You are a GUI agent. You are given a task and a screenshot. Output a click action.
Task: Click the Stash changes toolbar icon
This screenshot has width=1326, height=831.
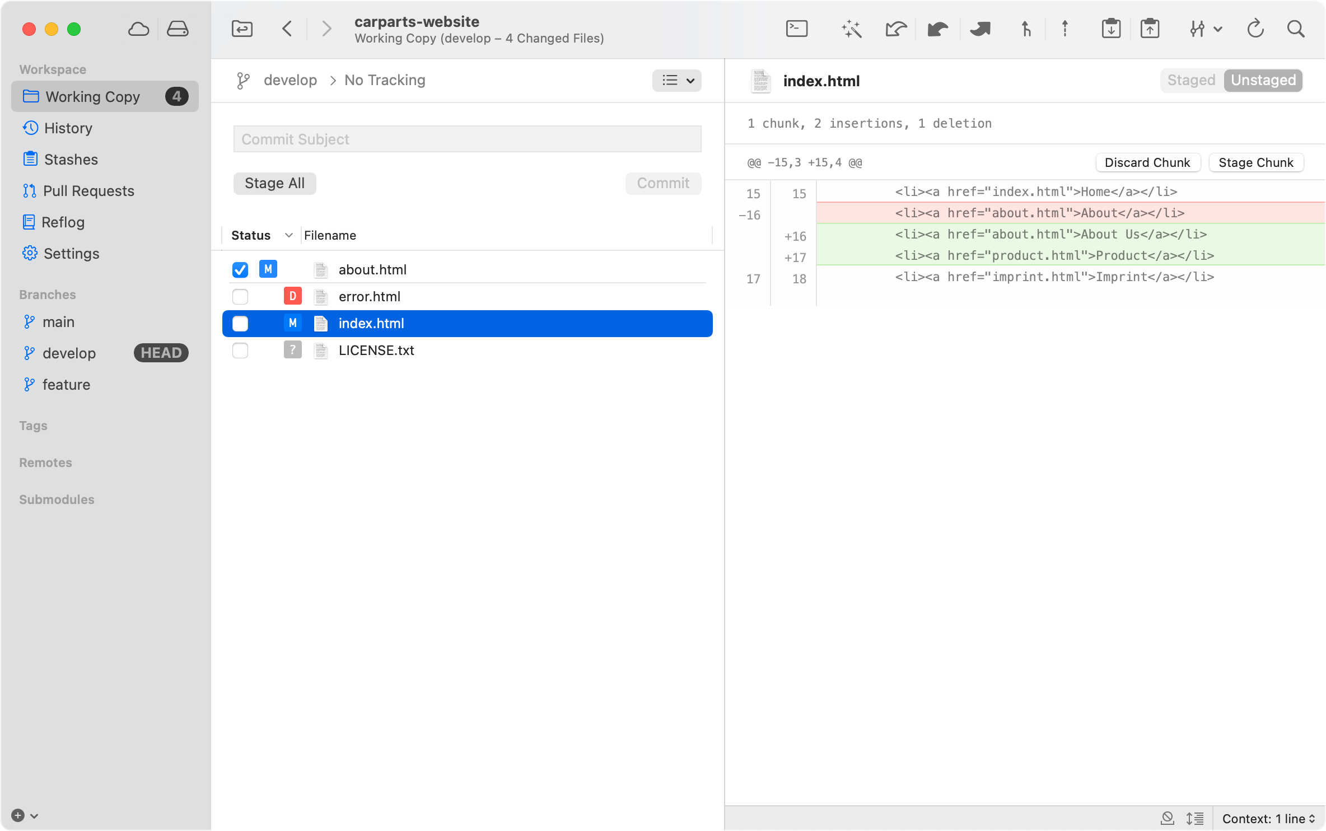click(1111, 29)
